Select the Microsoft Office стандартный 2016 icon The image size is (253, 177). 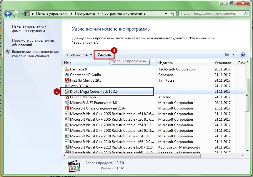click(67, 108)
